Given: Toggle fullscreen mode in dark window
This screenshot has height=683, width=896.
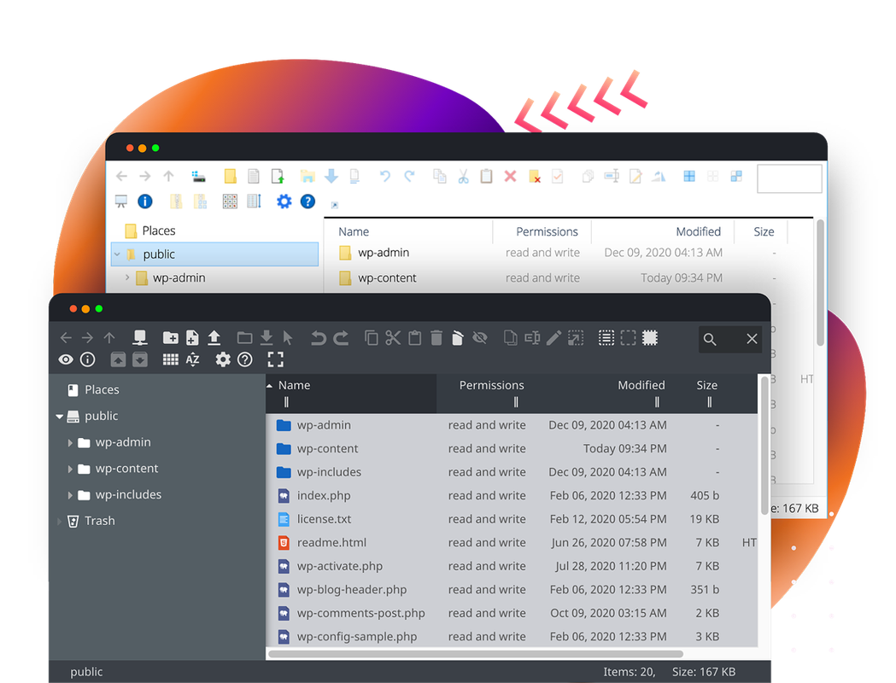Looking at the screenshot, I should pos(275,359).
